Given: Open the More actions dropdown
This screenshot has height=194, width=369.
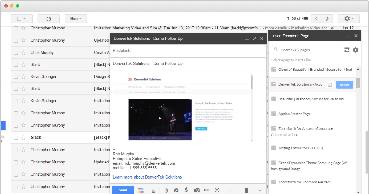Looking at the screenshot, I should tap(76, 19).
